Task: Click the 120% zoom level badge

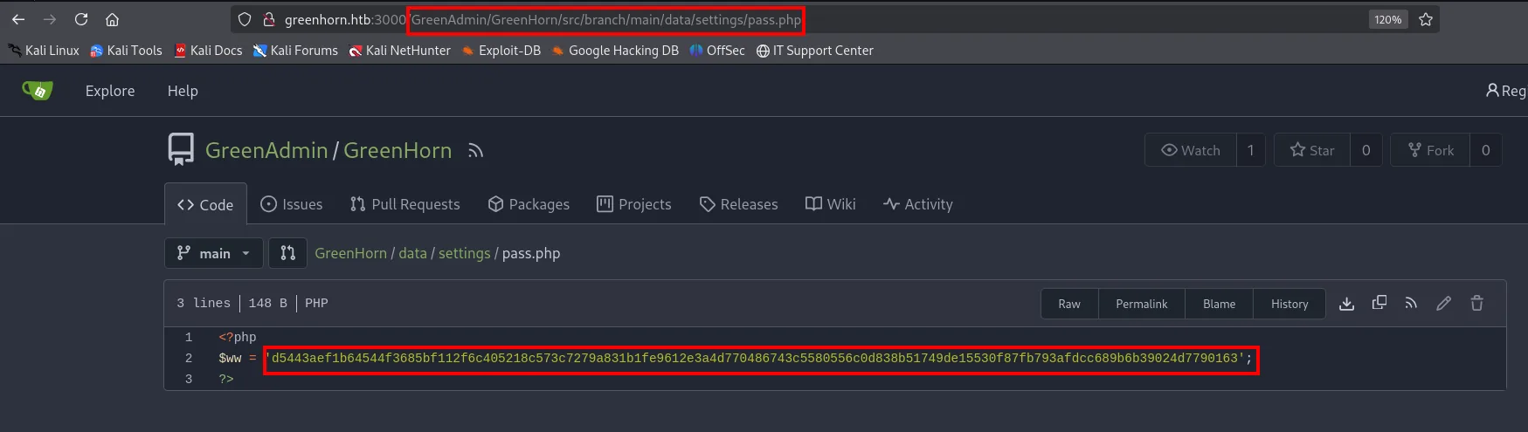Action: 1388,19
